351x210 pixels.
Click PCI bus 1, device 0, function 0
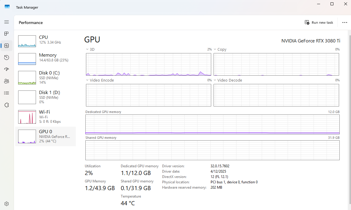pos(234,182)
